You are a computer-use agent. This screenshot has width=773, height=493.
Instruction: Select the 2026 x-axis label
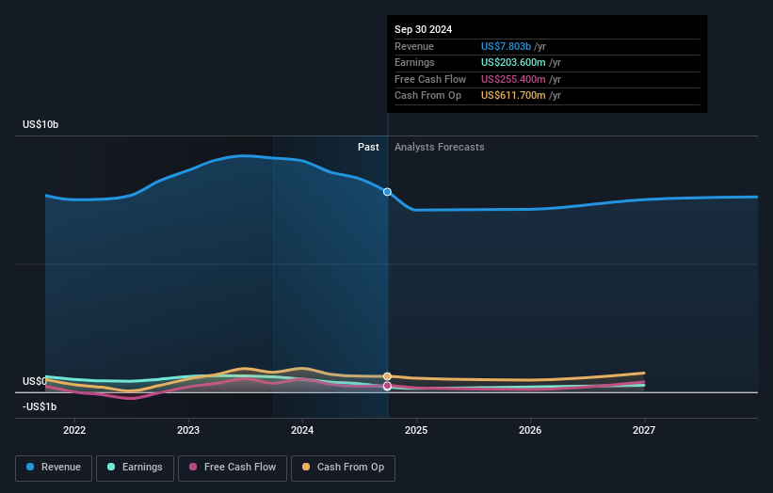point(530,430)
